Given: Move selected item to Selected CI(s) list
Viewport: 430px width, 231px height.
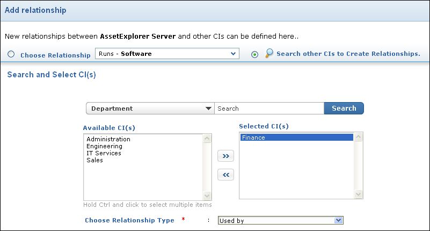Looking at the screenshot, I should tap(225, 156).
